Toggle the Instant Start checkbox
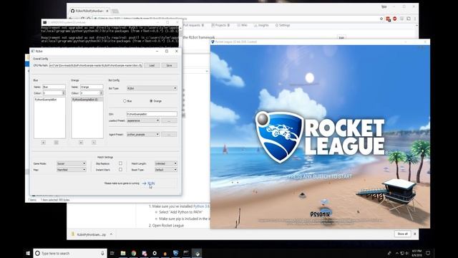The image size is (458, 258). point(120,170)
